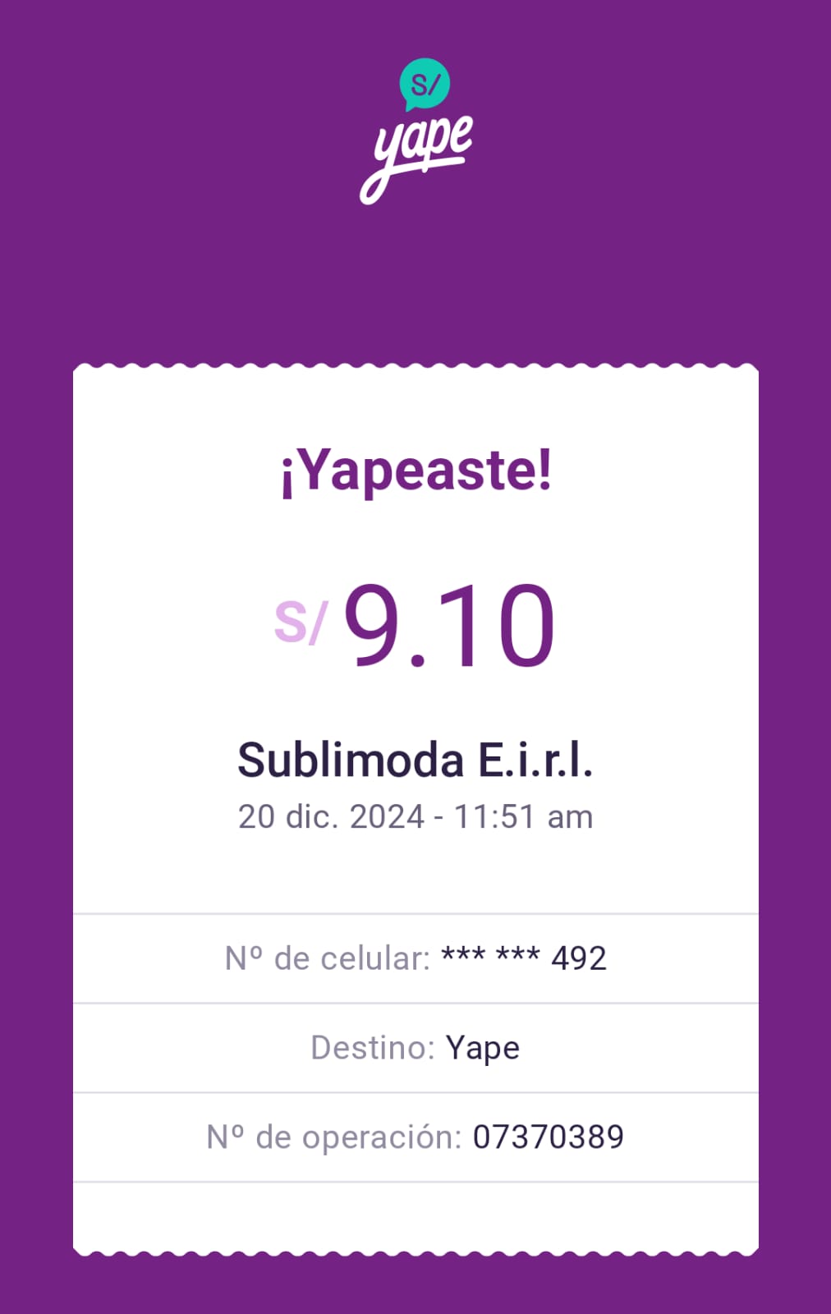This screenshot has width=831, height=1314.
Task: Tap the white Yape wordmark logo
Action: coord(416,156)
